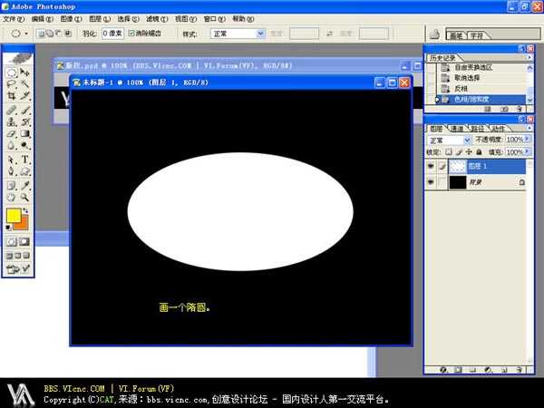Click the yellow foreground color swatch
This screenshot has width=544, height=408.
click(x=14, y=216)
